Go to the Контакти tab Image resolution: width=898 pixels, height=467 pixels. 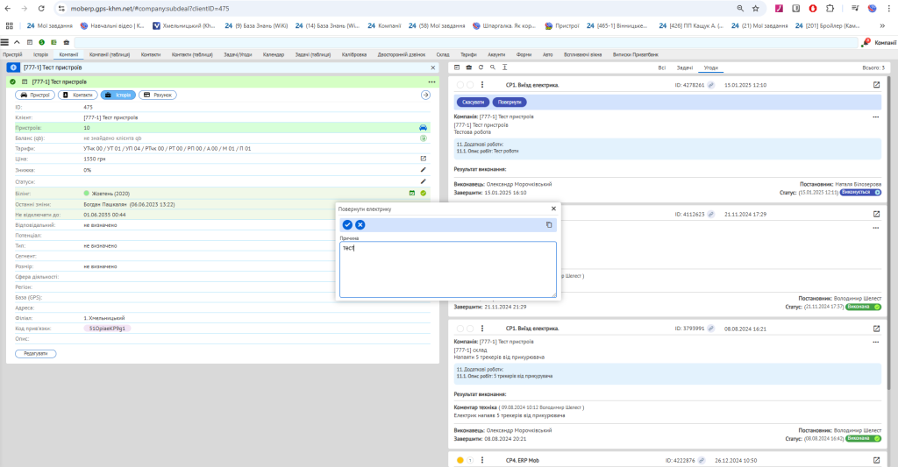[x=151, y=54]
